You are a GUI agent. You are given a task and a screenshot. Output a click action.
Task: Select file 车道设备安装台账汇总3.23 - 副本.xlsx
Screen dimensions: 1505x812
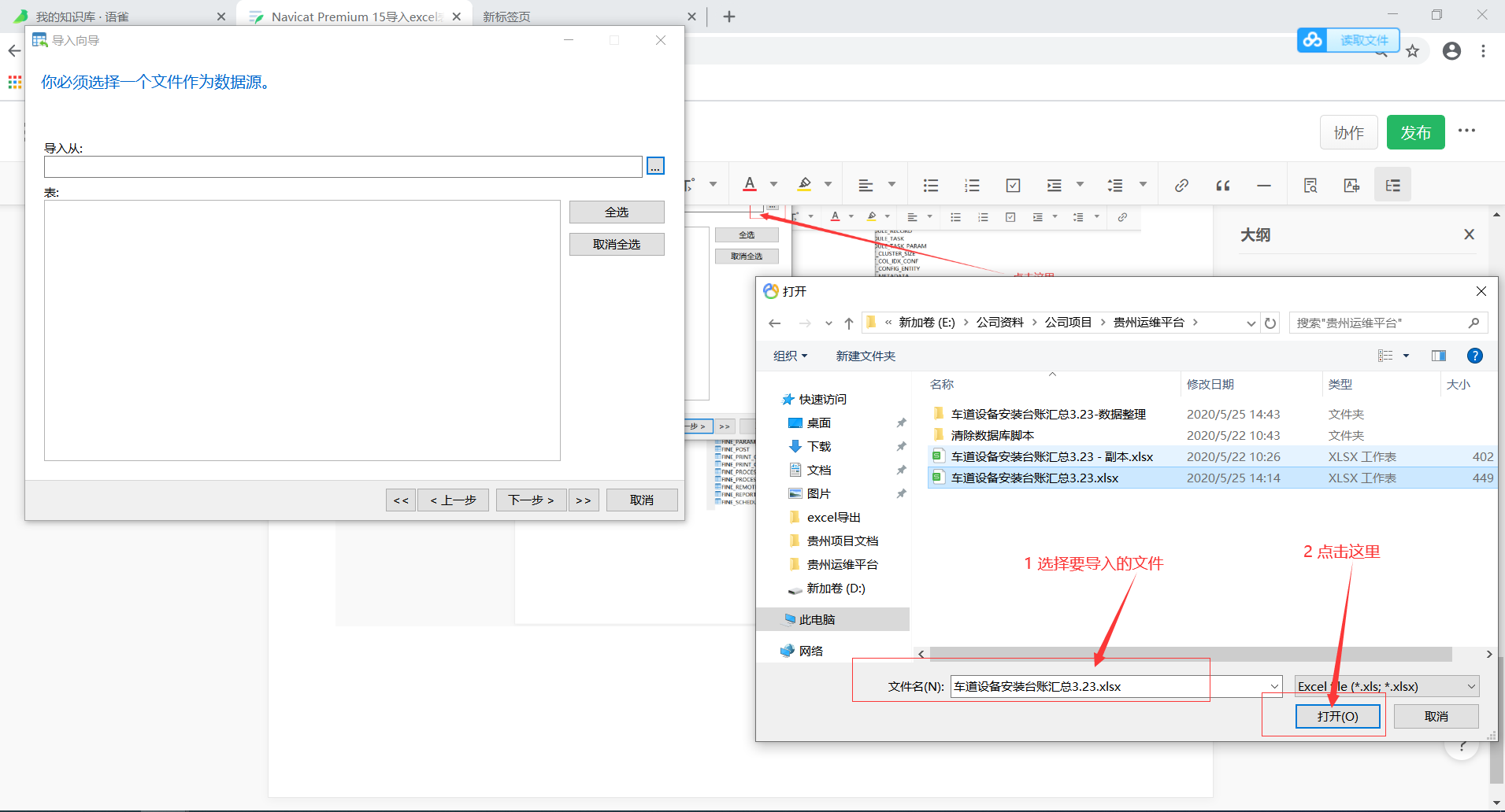pyautogui.click(x=1051, y=456)
